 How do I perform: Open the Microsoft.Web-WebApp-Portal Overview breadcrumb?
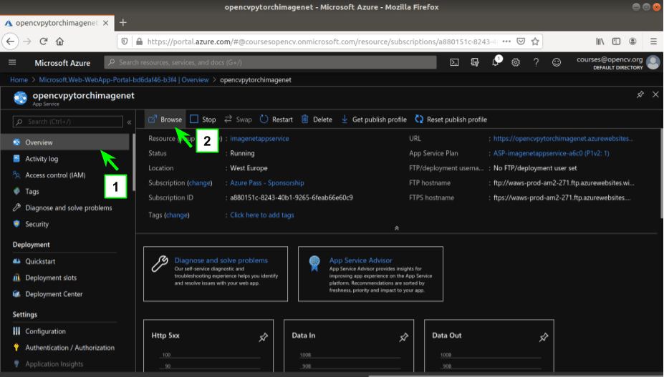coord(124,79)
